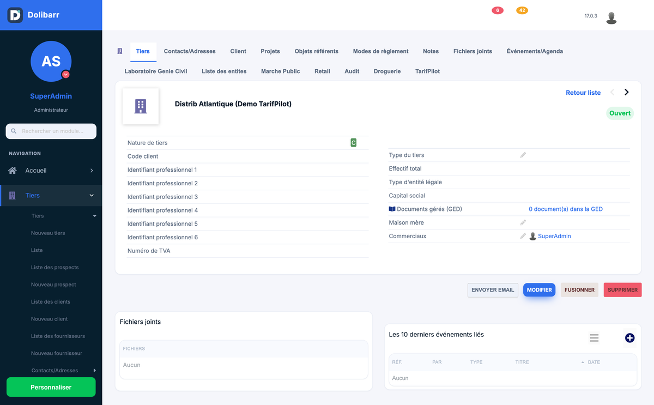Click the Dolibarr logo icon
The width and height of the screenshot is (654, 405).
pyautogui.click(x=15, y=15)
